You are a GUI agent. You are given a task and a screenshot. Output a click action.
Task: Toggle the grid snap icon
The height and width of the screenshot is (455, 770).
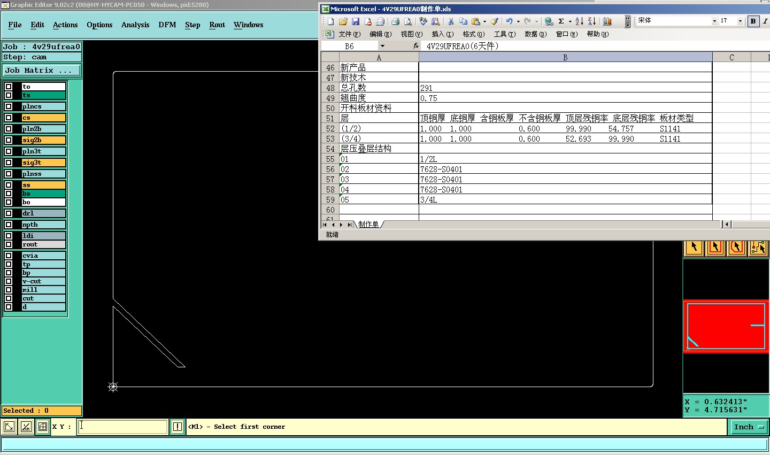pos(42,427)
